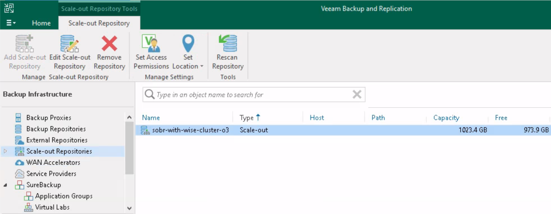This screenshot has width=551, height=214.
Task: Switch to the Home tab
Action: [x=41, y=23]
